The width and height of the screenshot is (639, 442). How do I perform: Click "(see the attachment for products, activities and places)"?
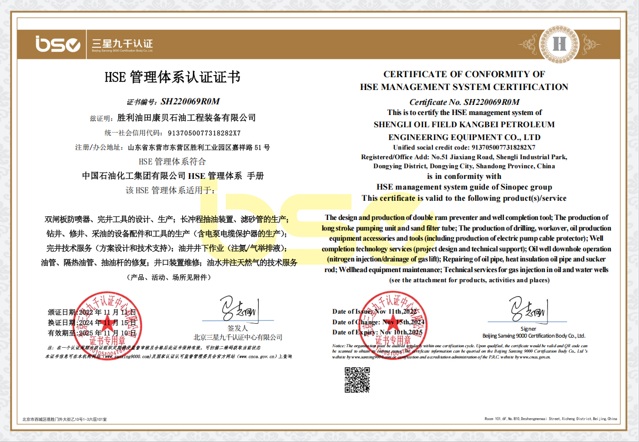point(469,280)
